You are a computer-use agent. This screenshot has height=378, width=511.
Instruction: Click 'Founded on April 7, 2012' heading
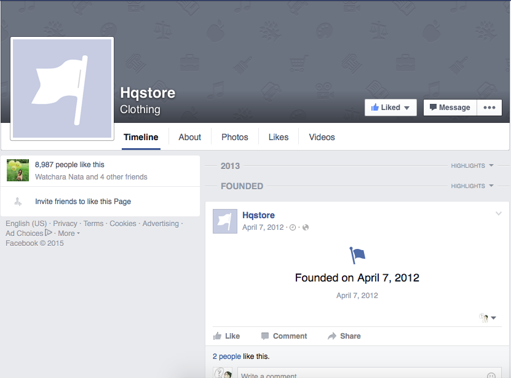coord(357,278)
